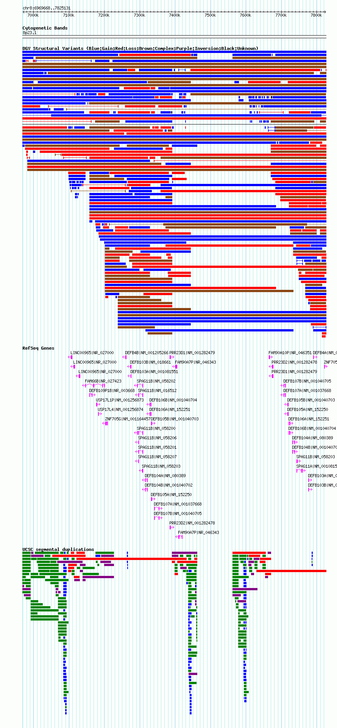Click gene glyph under FAM90A10P|NR_046351

click(x=270, y=357)
